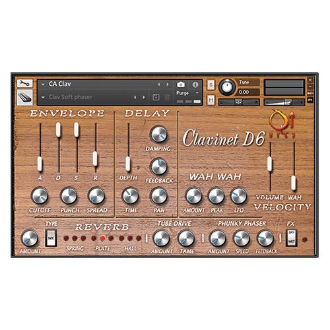Click the Reverb AMOUNT knob
The width and height of the screenshot is (330, 330).
[x=30, y=238]
